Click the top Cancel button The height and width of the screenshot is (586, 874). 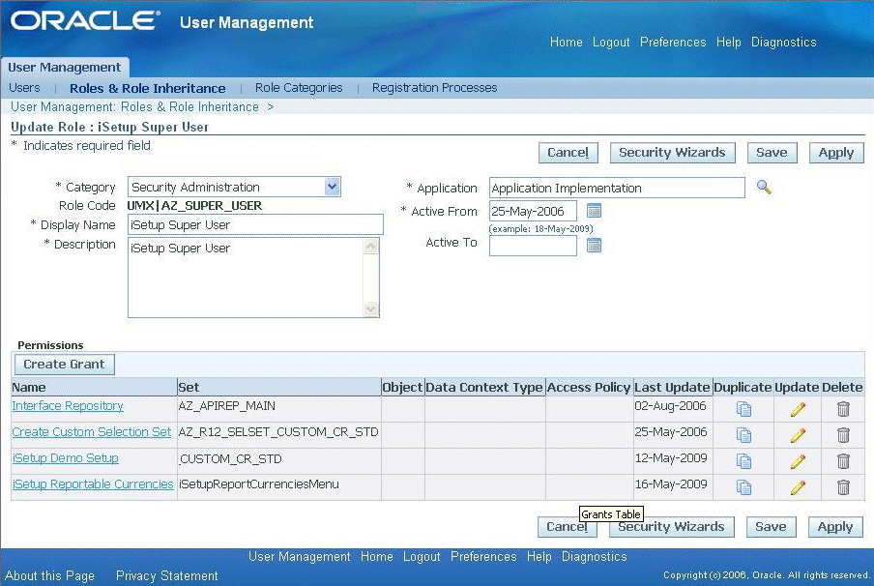(x=568, y=153)
